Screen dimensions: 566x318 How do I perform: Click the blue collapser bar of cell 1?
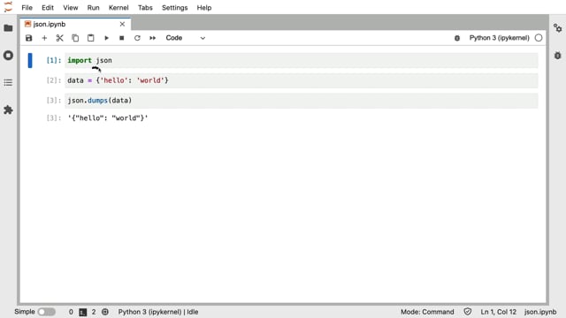pos(30,60)
